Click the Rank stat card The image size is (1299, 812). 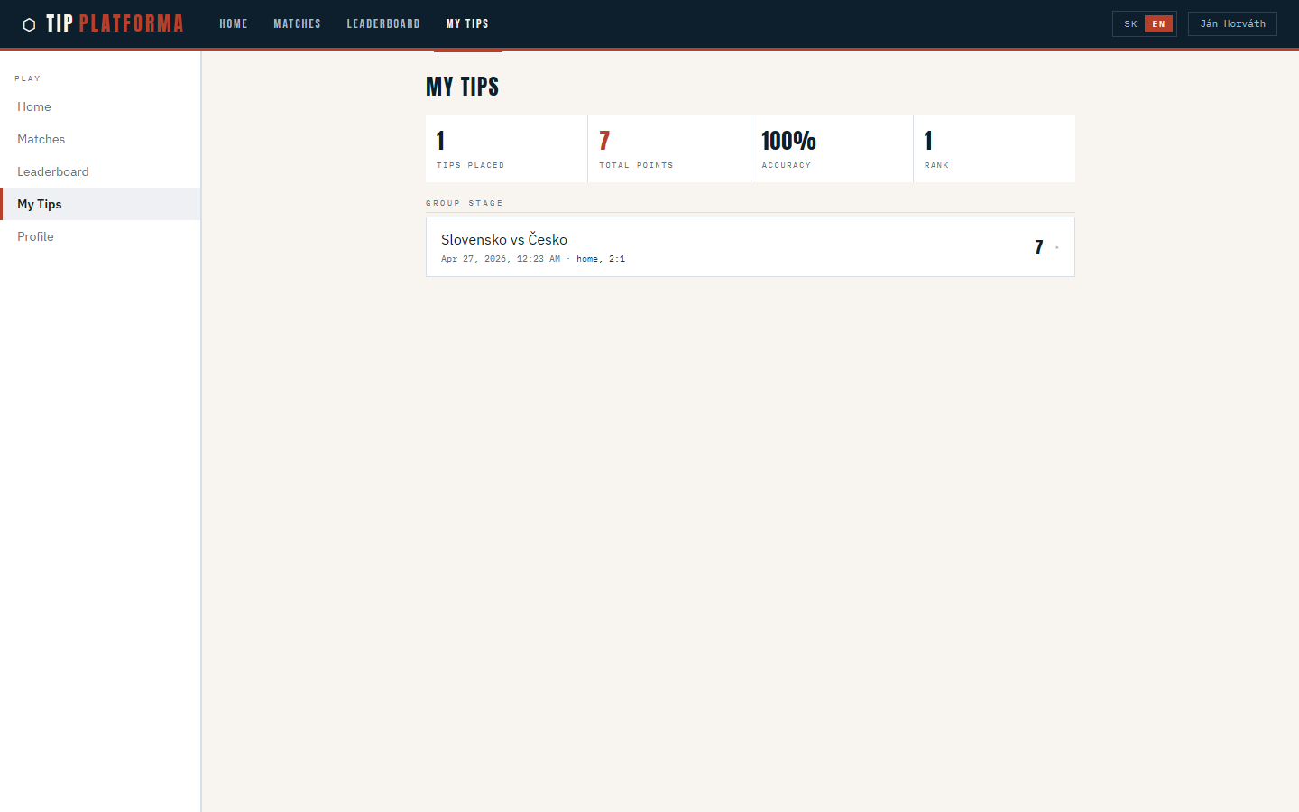pos(993,149)
